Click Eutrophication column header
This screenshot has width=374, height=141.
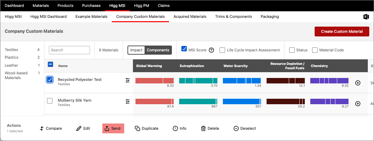click(x=192, y=66)
